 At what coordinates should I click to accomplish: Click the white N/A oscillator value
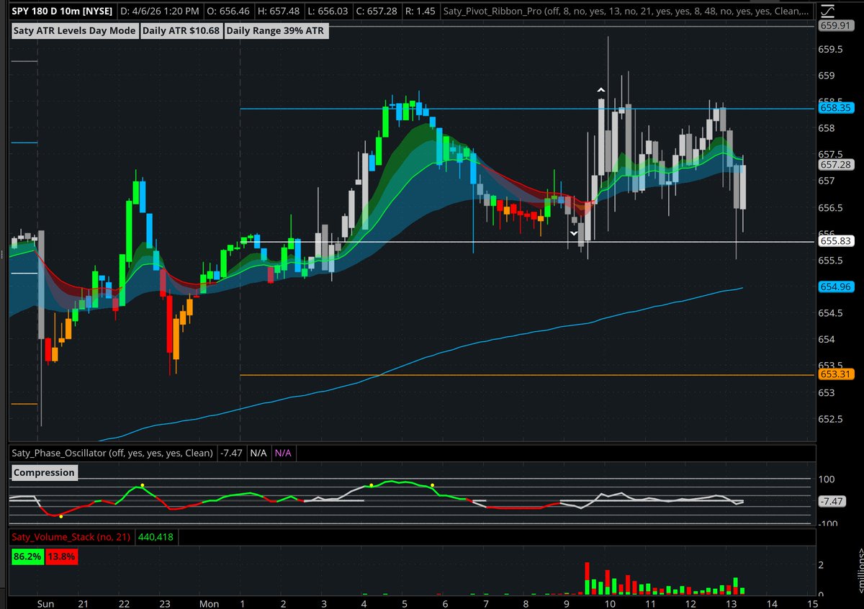click(258, 453)
